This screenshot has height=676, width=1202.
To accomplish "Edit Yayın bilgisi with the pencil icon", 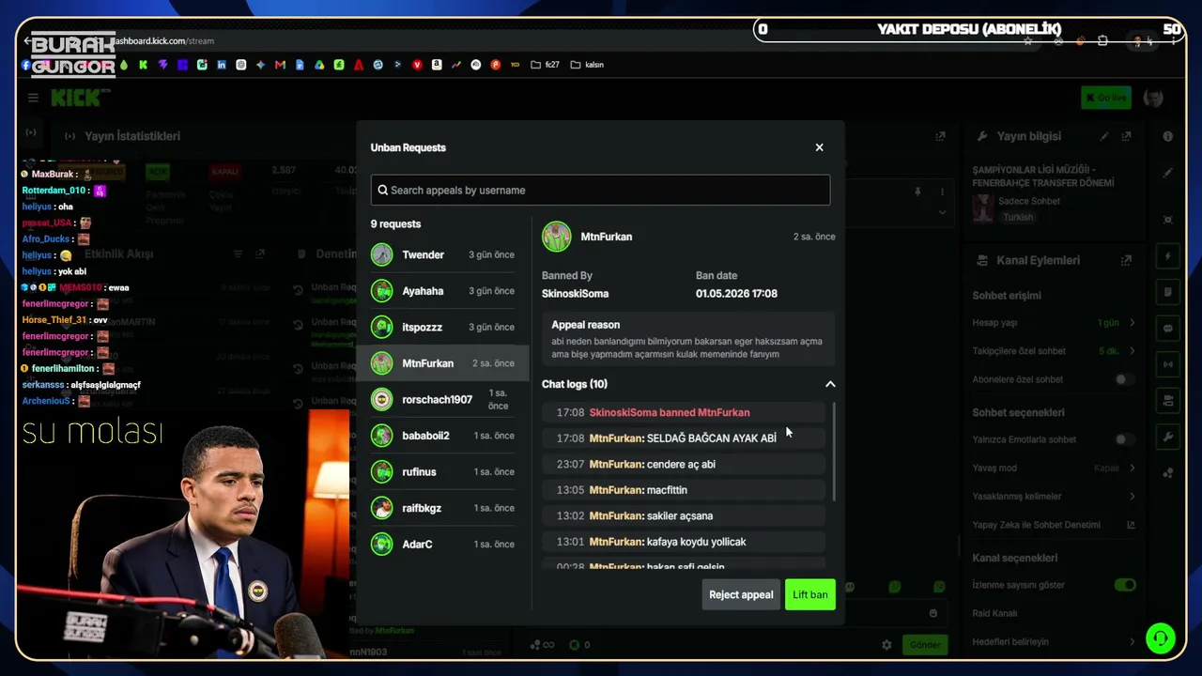I will click(x=1104, y=136).
